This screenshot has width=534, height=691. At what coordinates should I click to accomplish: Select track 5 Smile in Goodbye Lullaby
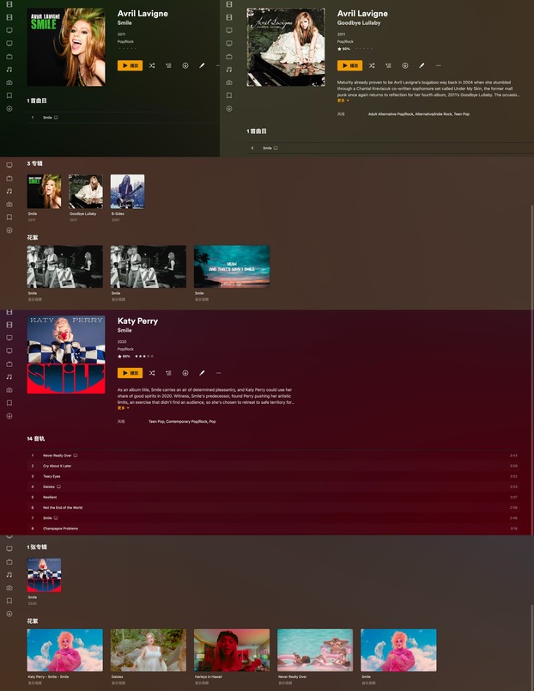390,148
